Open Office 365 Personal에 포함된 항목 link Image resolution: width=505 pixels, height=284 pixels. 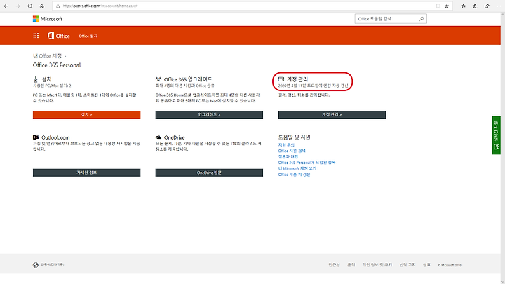pos(307,163)
